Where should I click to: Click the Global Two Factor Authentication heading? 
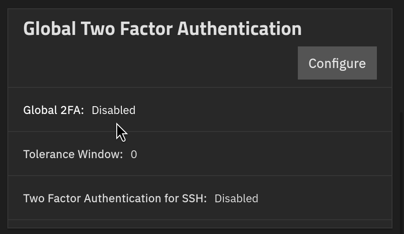point(162,29)
